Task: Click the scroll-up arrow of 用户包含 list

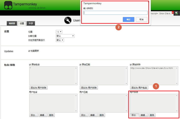Action: (76, 96)
